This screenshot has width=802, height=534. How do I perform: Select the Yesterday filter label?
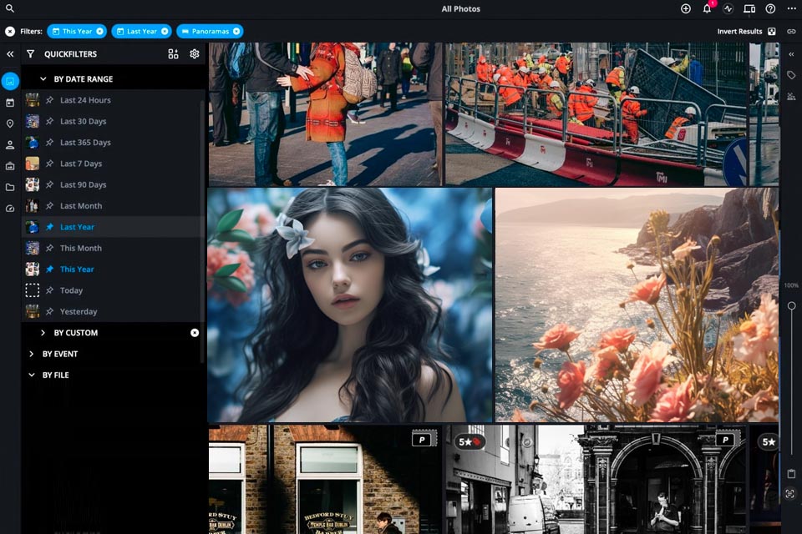[79, 311]
